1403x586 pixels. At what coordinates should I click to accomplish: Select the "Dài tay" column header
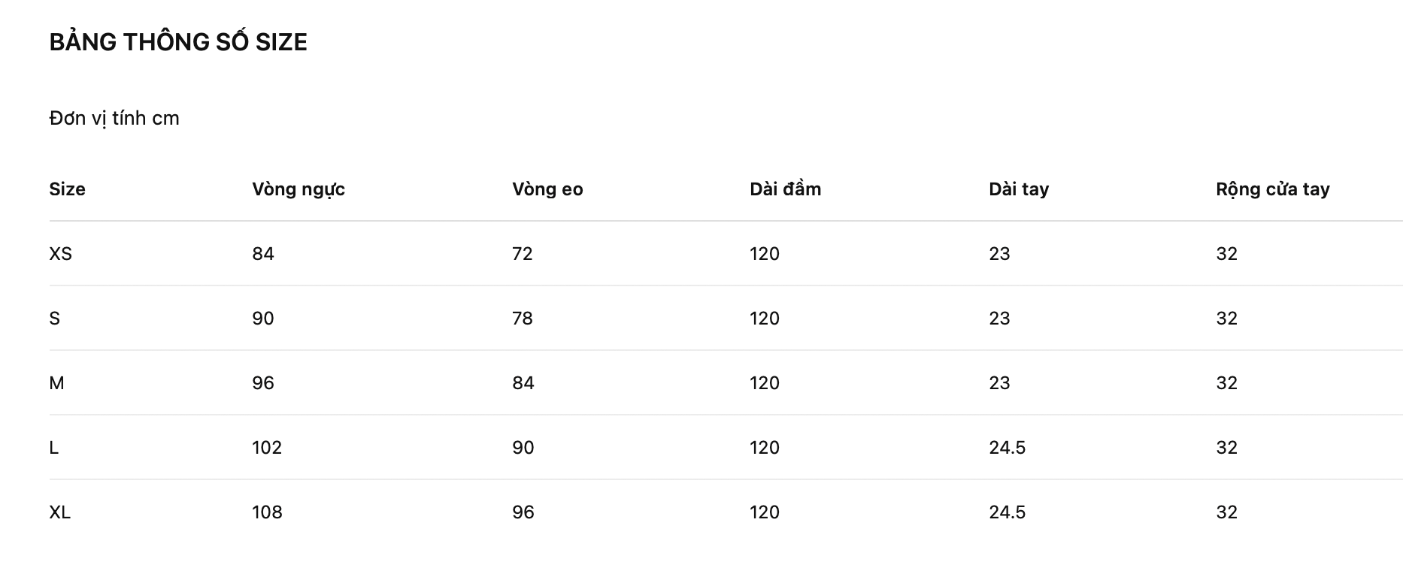1019,189
